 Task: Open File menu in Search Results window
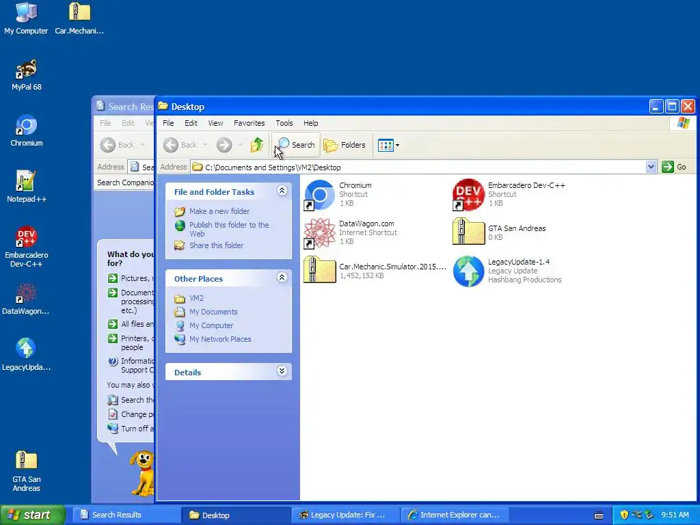[x=105, y=123]
